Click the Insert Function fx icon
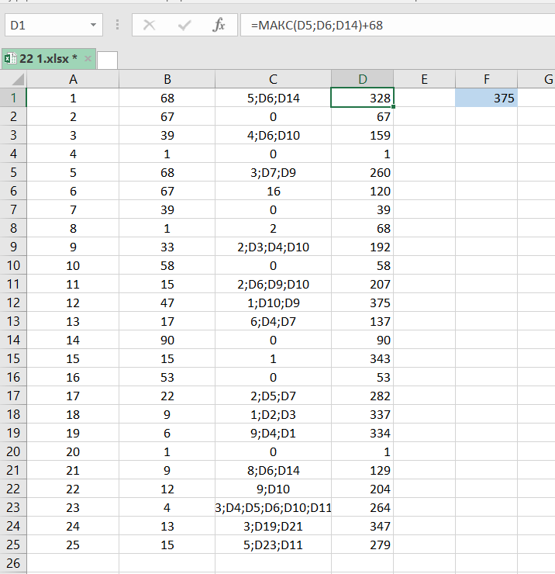 219,26
